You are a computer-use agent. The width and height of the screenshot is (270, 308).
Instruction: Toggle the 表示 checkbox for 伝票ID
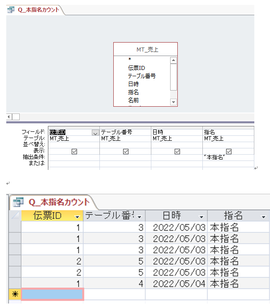click(74, 152)
